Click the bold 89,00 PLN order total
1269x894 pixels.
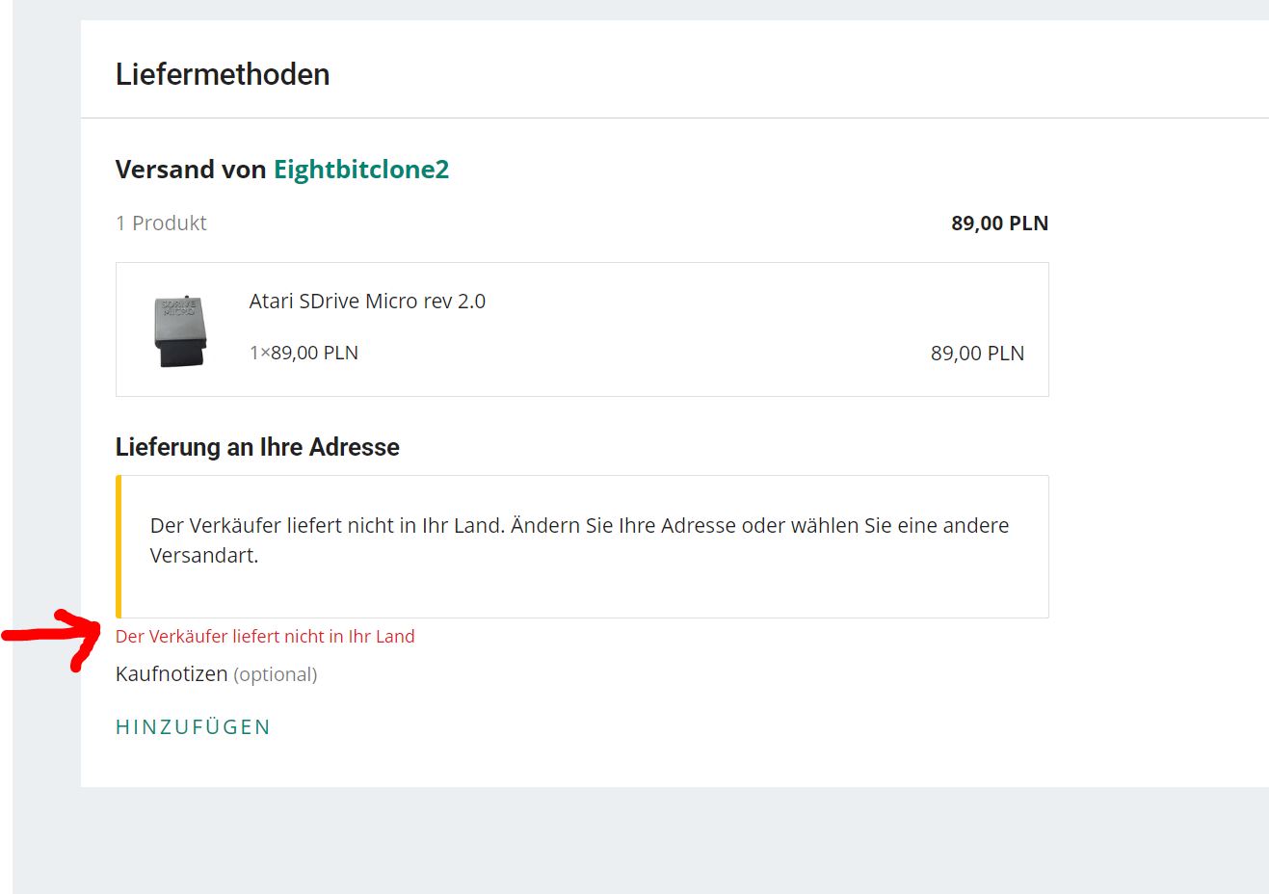click(x=999, y=223)
